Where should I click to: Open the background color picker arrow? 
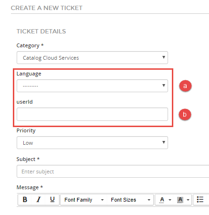[188, 200]
